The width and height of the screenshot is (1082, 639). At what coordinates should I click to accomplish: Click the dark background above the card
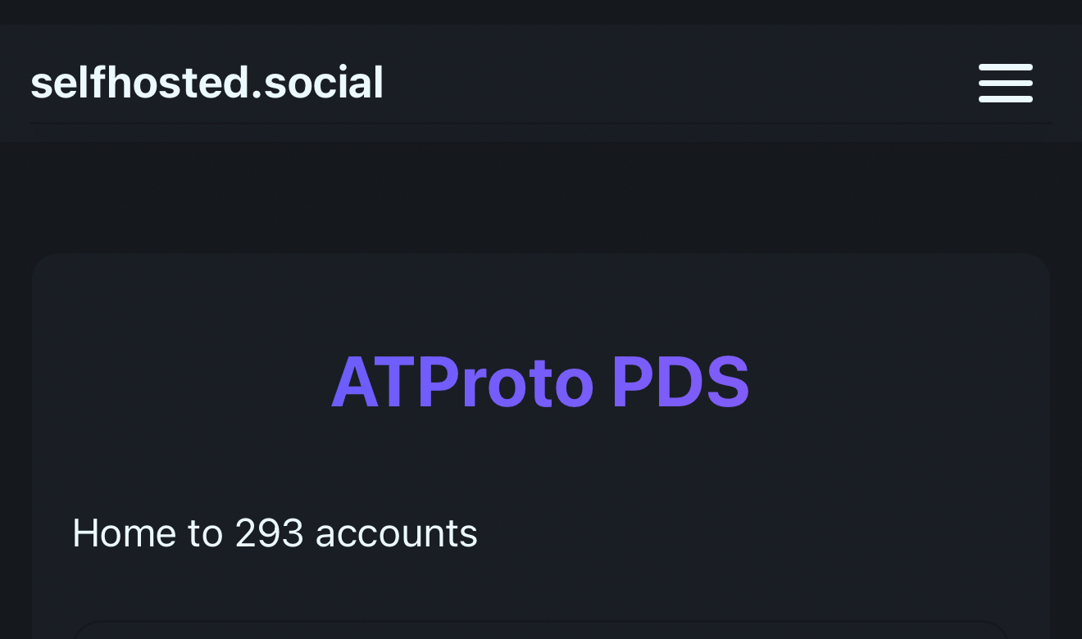tap(540, 197)
